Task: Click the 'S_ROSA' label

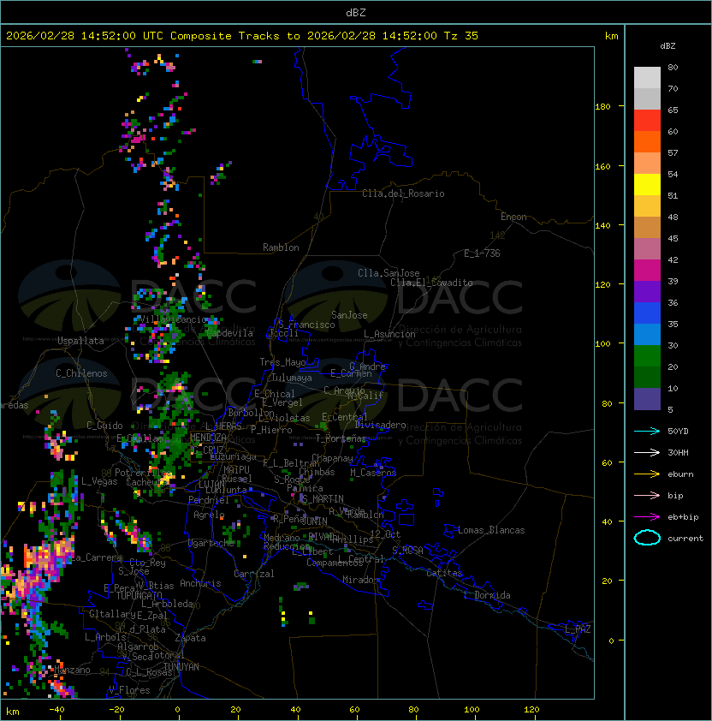Action: (407, 551)
